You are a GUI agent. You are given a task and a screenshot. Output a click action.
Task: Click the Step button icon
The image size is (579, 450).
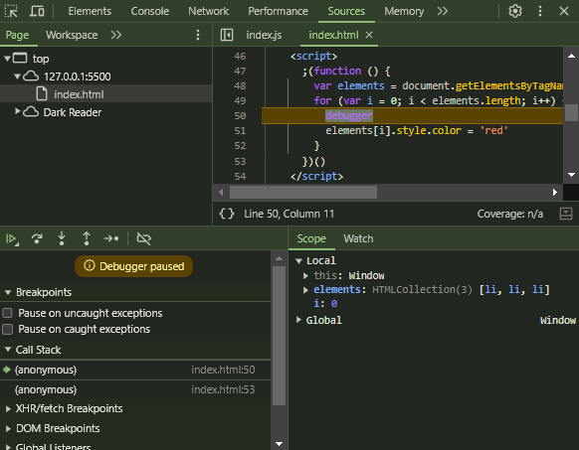point(111,238)
